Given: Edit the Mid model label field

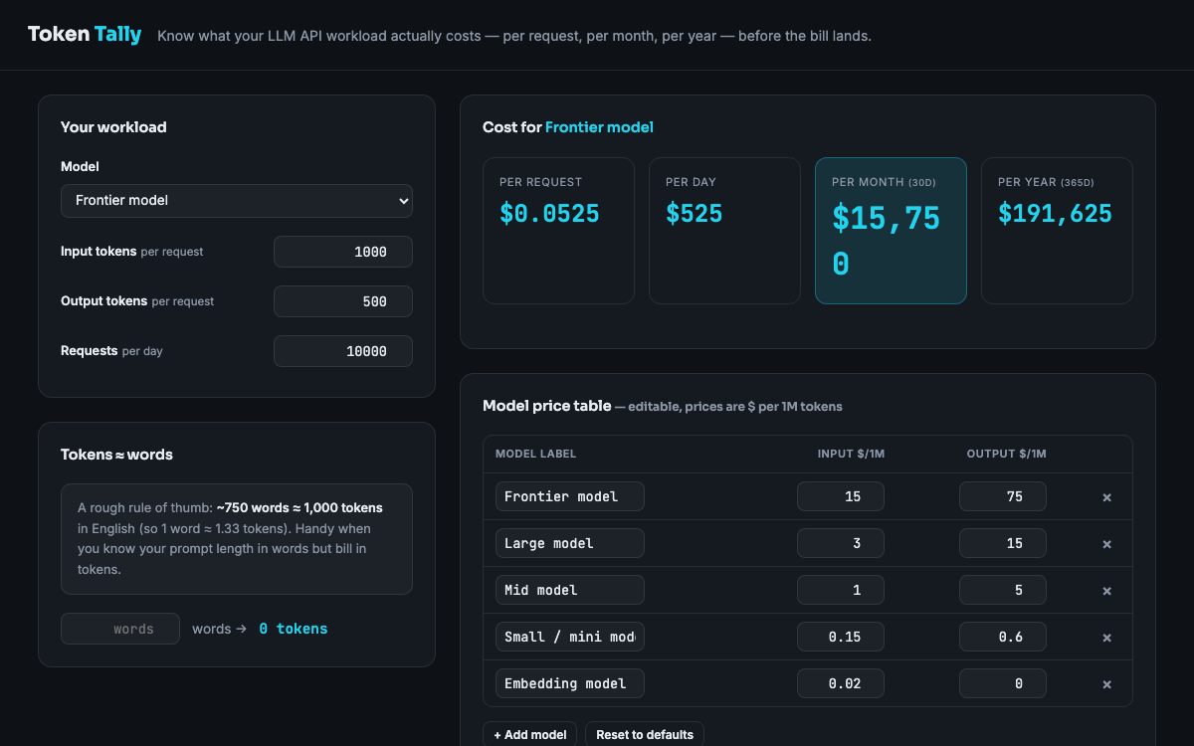Looking at the screenshot, I should pyautogui.click(x=570, y=590).
